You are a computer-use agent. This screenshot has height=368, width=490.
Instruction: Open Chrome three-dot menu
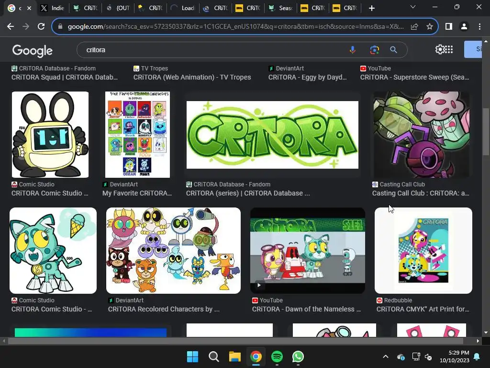coord(479,27)
